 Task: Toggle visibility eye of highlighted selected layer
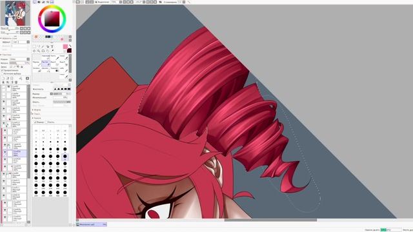[5, 152]
